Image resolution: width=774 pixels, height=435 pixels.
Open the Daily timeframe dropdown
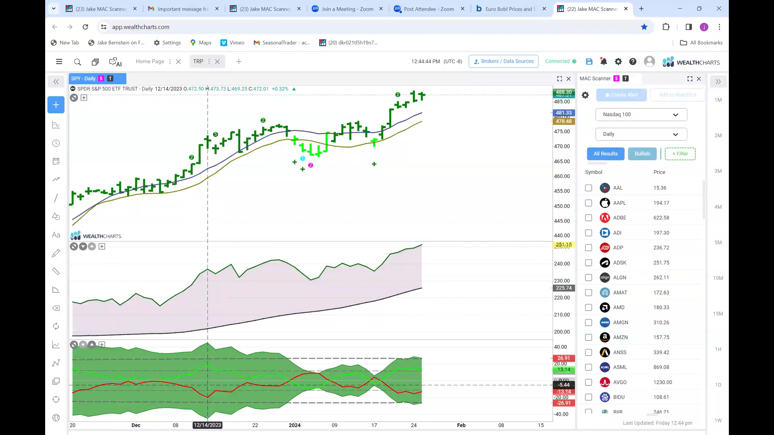click(641, 134)
